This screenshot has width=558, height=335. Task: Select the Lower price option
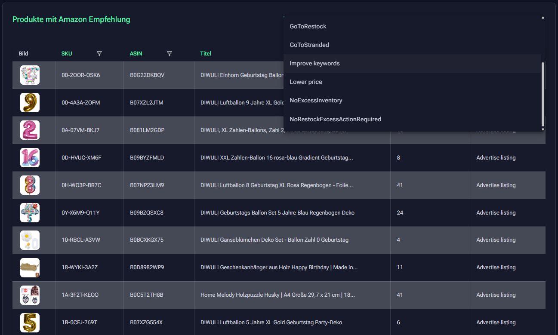pos(306,82)
